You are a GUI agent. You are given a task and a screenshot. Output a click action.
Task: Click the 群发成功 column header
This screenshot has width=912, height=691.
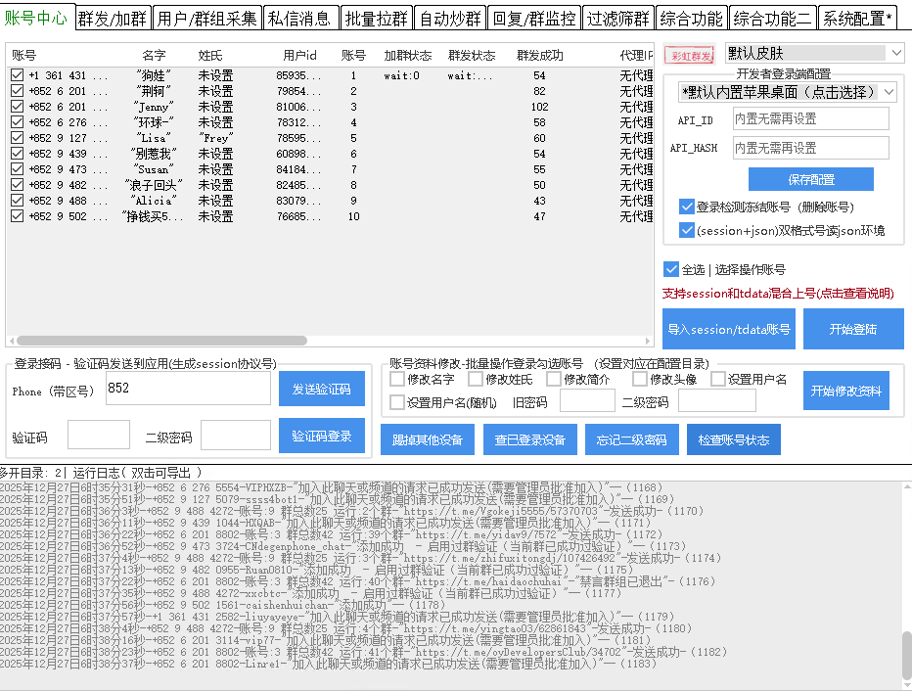coord(539,55)
